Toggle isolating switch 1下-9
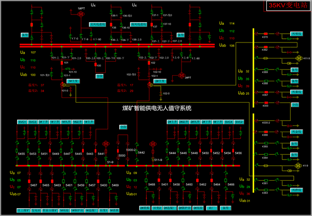This screenshot has height=216, width=312. point(81,36)
